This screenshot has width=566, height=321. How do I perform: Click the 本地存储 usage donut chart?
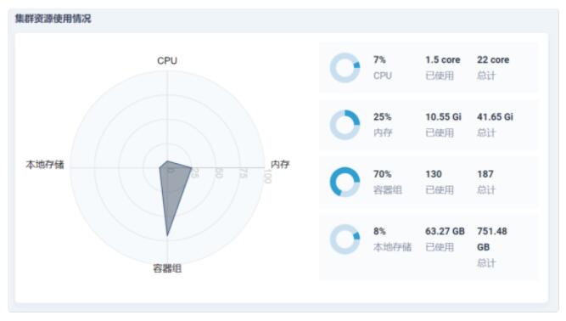pyautogui.click(x=345, y=239)
